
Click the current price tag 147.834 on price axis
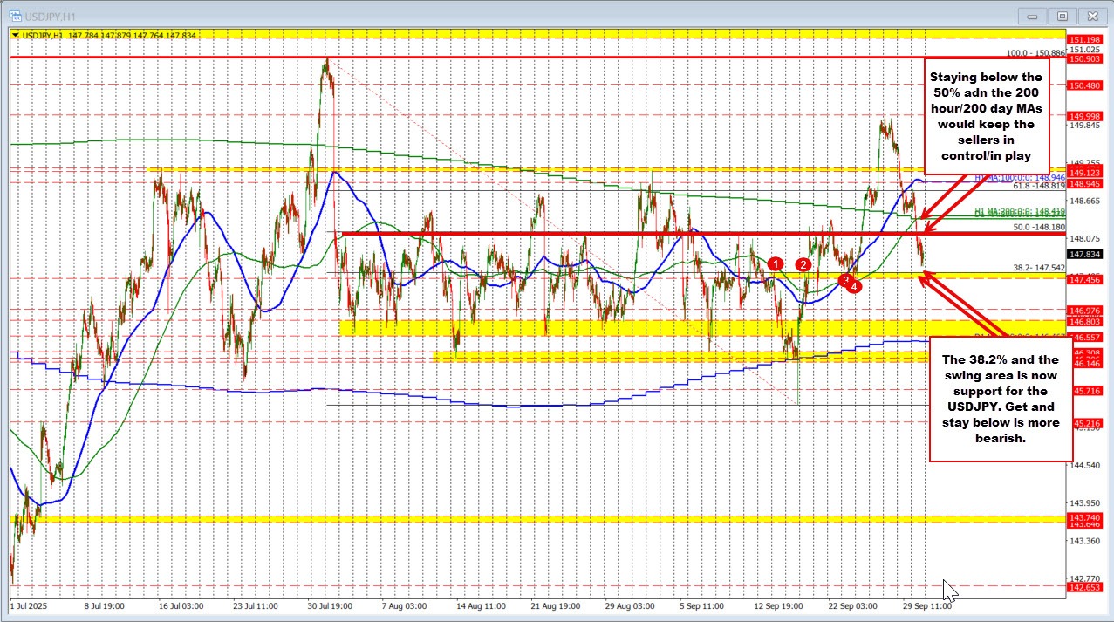coord(1086,253)
